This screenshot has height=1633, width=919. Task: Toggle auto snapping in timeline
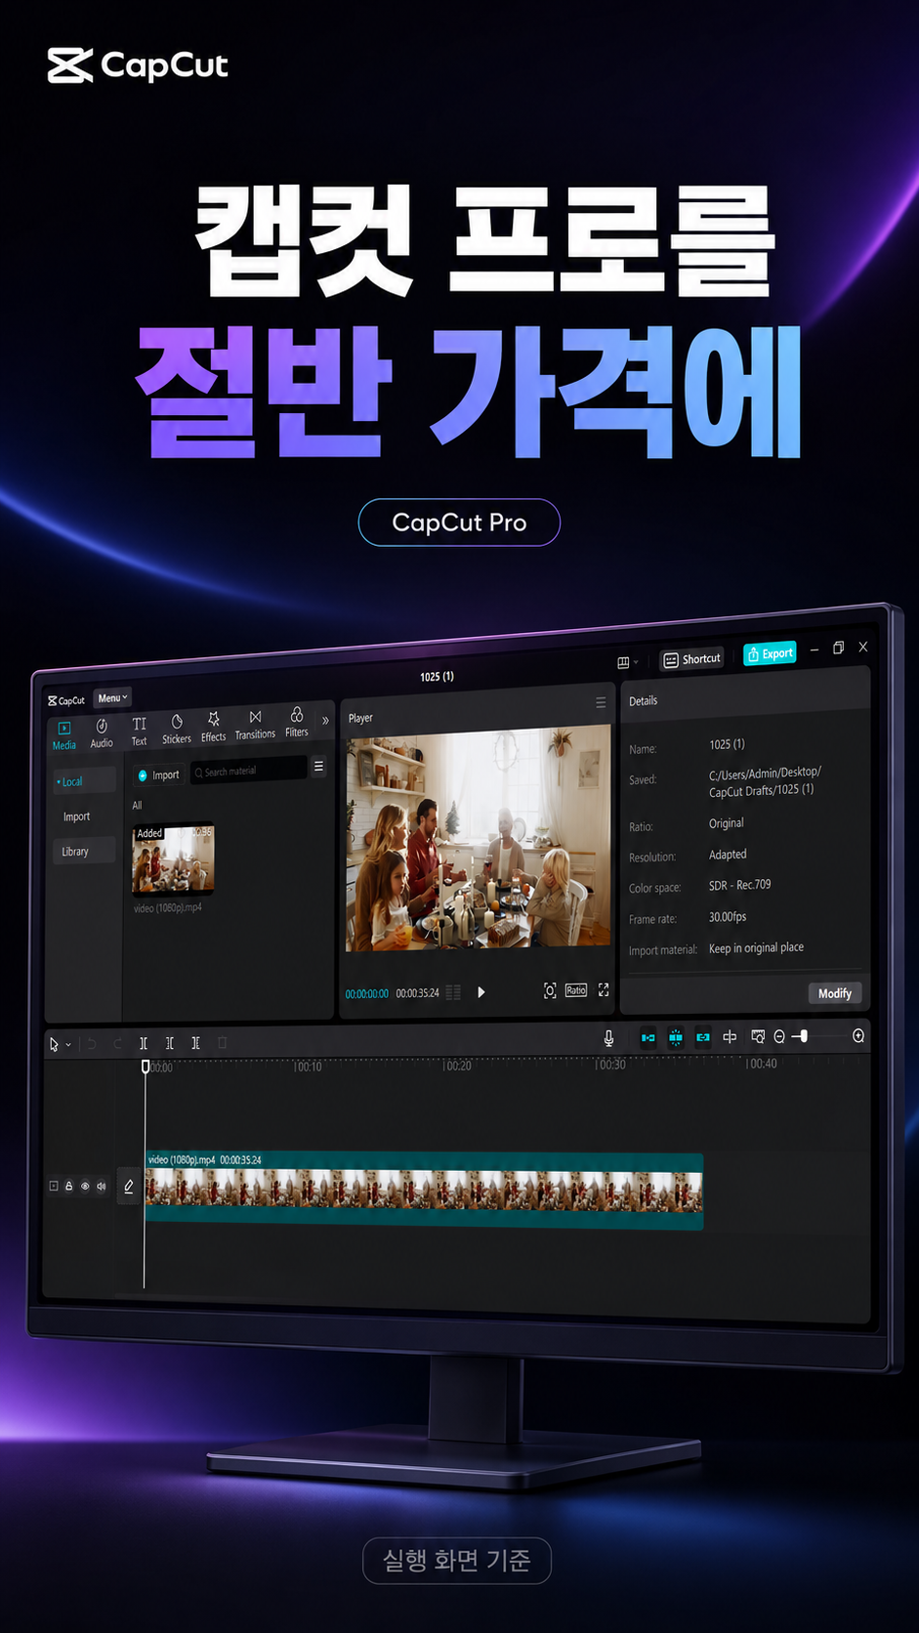click(675, 1037)
